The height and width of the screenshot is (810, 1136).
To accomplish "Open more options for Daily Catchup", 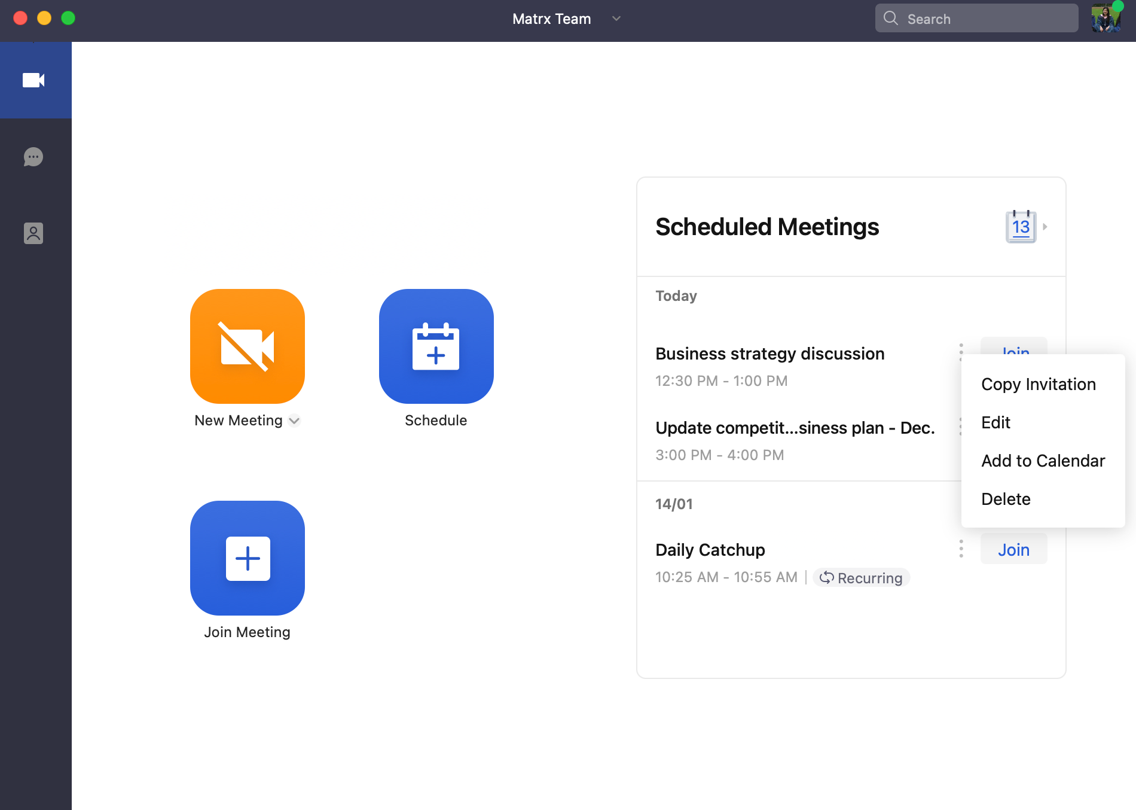I will tap(961, 549).
